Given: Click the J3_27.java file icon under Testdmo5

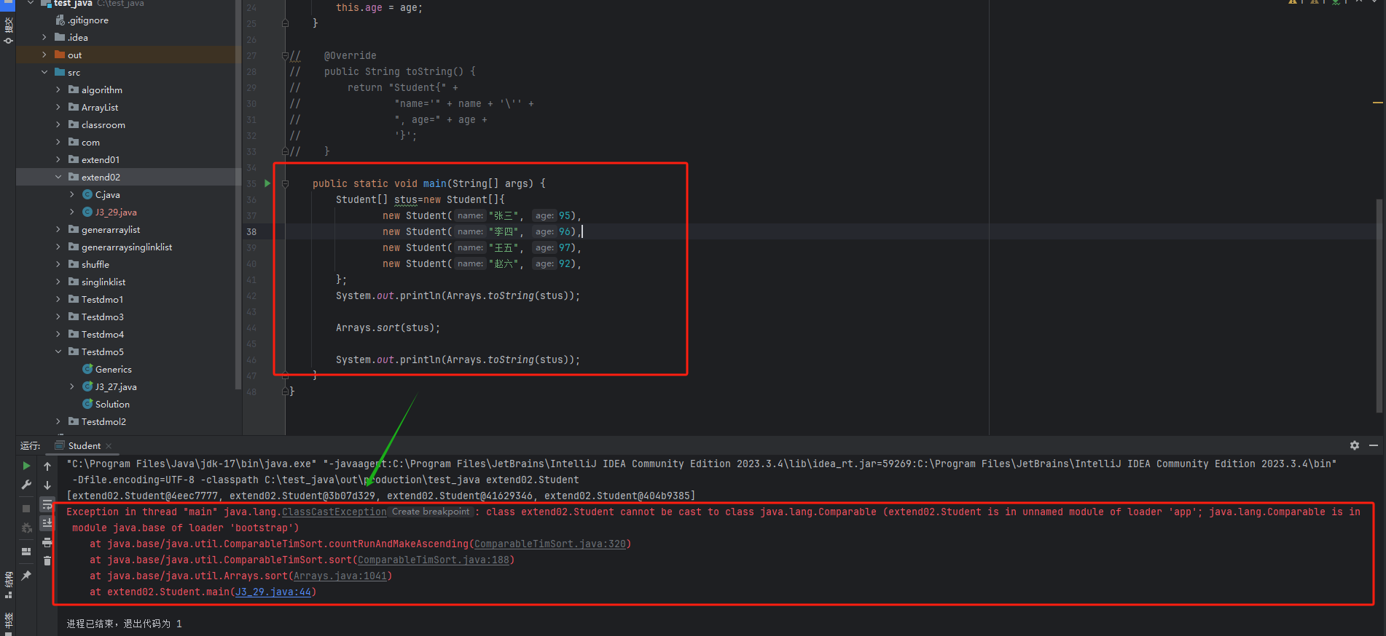Looking at the screenshot, I should tap(87, 386).
